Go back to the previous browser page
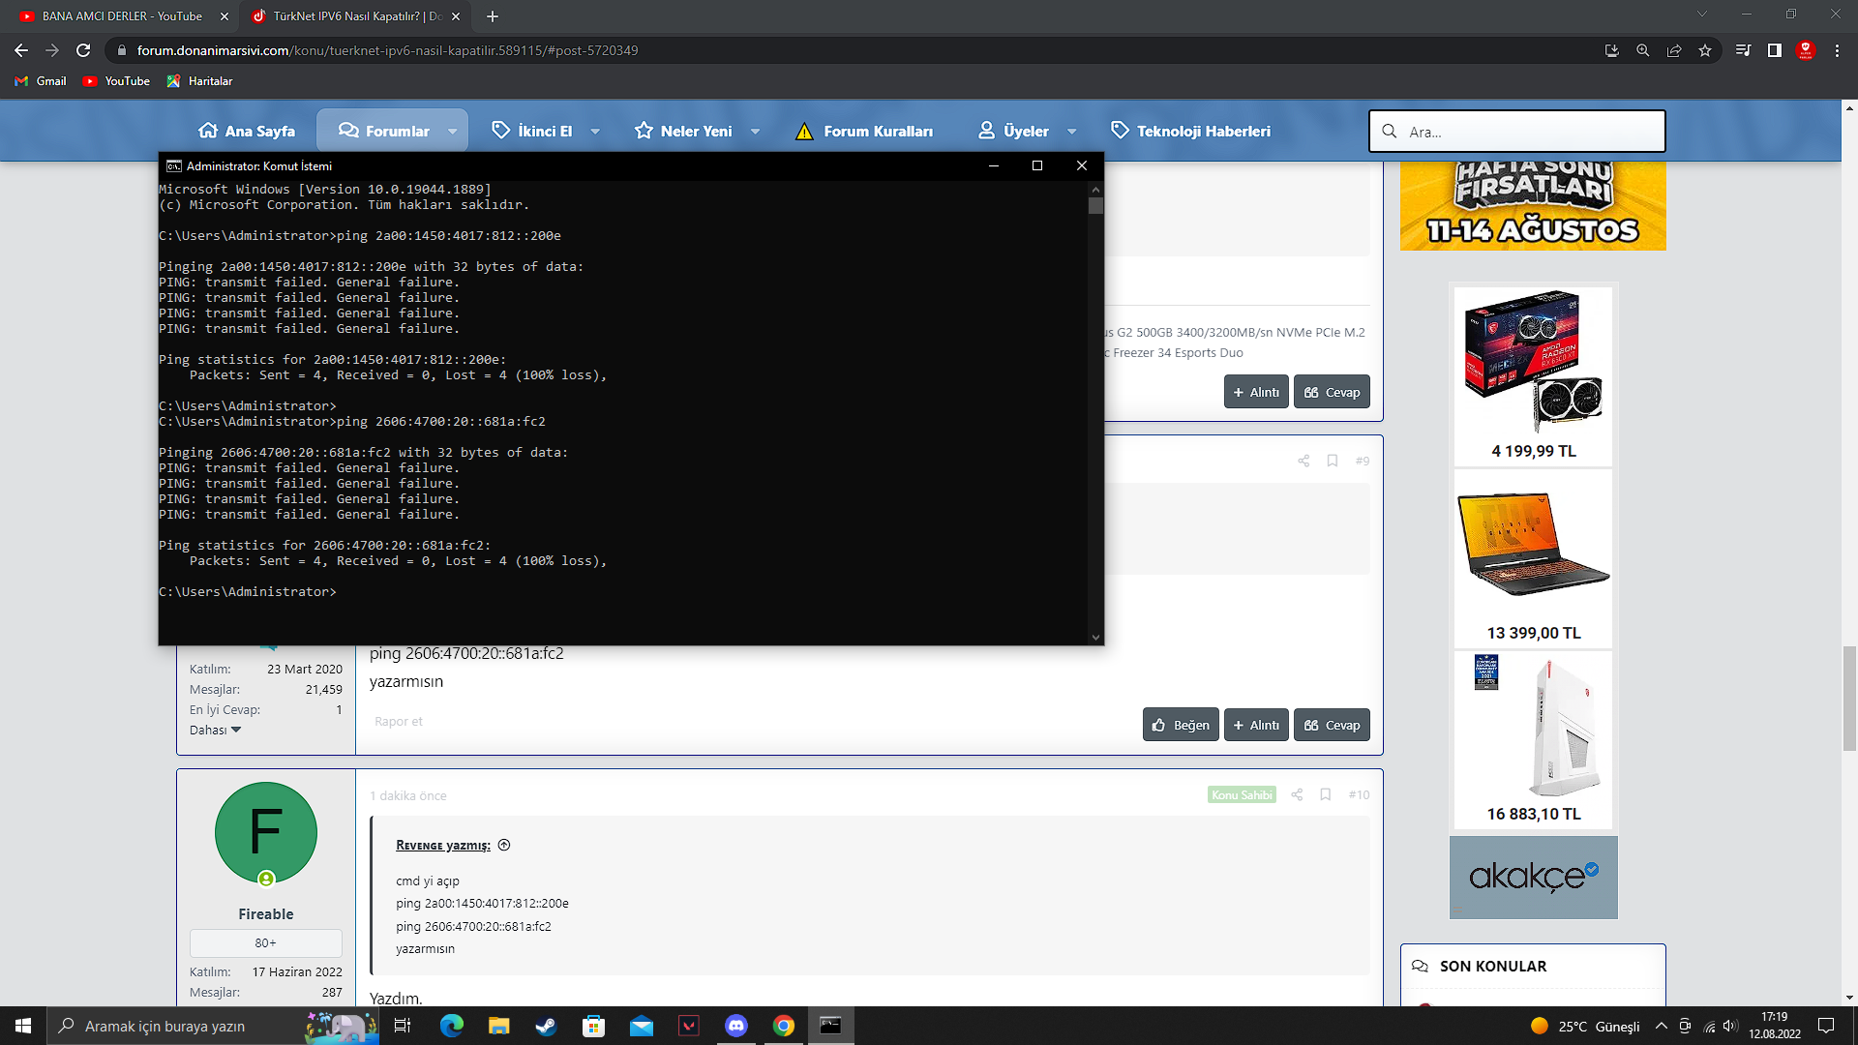This screenshot has height=1045, width=1858. pos(21,50)
